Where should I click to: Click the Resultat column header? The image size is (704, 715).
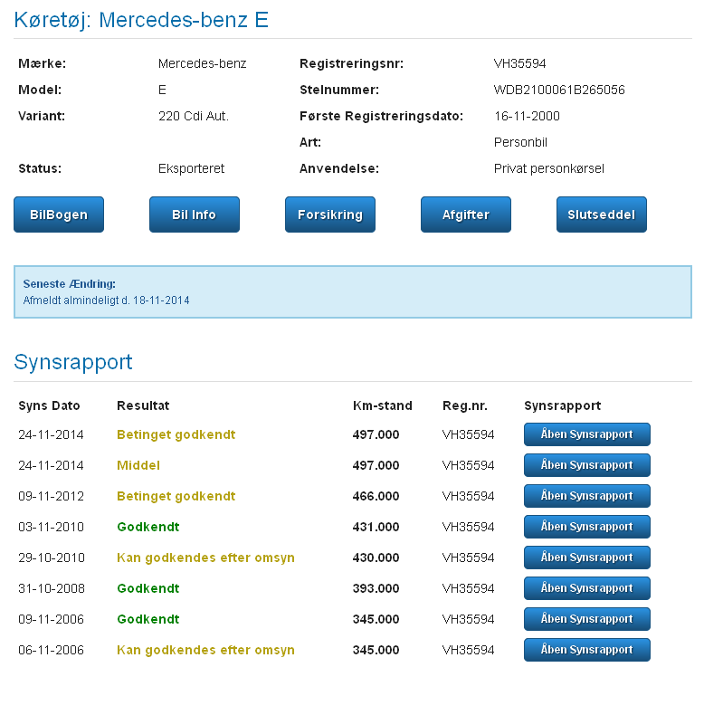pyautogui.click(x=143, y=405)
